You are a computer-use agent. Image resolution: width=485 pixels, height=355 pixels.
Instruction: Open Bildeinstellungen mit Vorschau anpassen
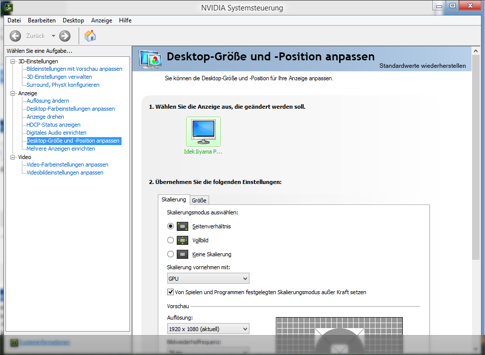(74, 69)
